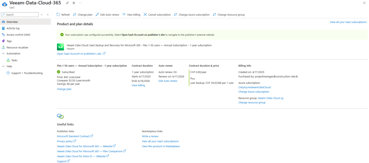This screenshot has width=369, height=163.
Task: Click the green Subscribed status checkmark
Action: 59,72
